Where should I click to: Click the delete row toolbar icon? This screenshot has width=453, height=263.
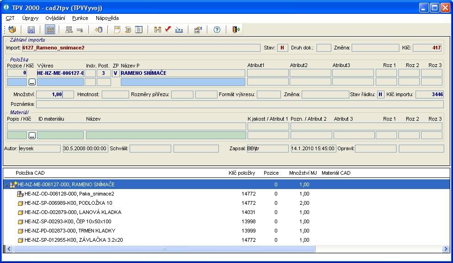click(80, 30)
